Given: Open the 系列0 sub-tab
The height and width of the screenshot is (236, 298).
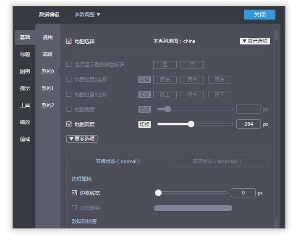Looking at the screenshot, I should click(x=48, y=71).
